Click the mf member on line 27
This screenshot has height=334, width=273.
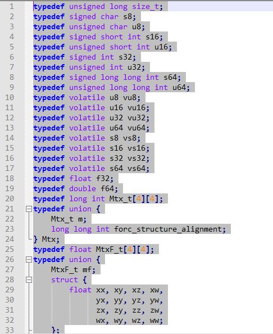[87, 270]
